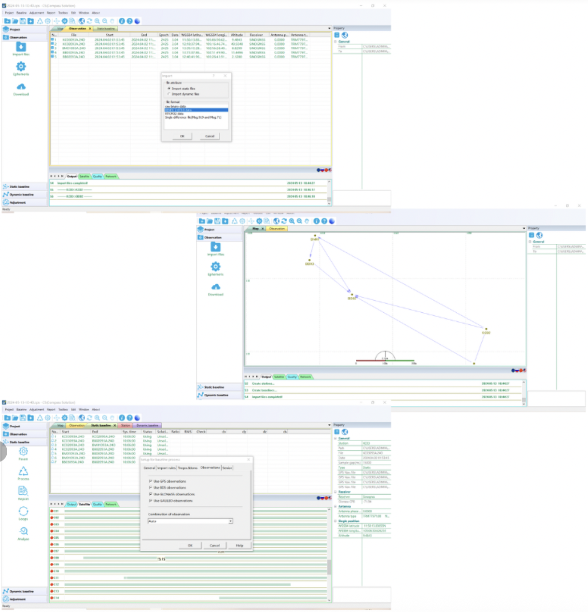Collapse the Single position property group
This screenshot has height=612, width=588.
click(336, 521)
